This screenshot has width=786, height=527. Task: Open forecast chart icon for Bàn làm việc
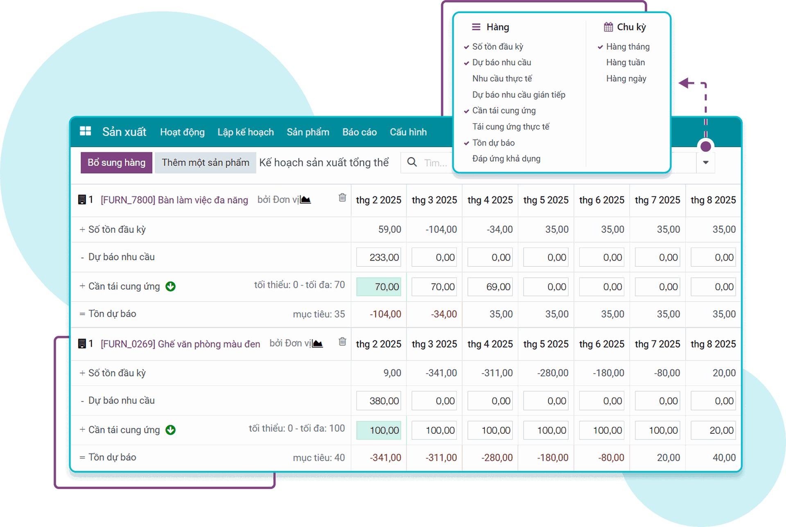coord(306,200)
